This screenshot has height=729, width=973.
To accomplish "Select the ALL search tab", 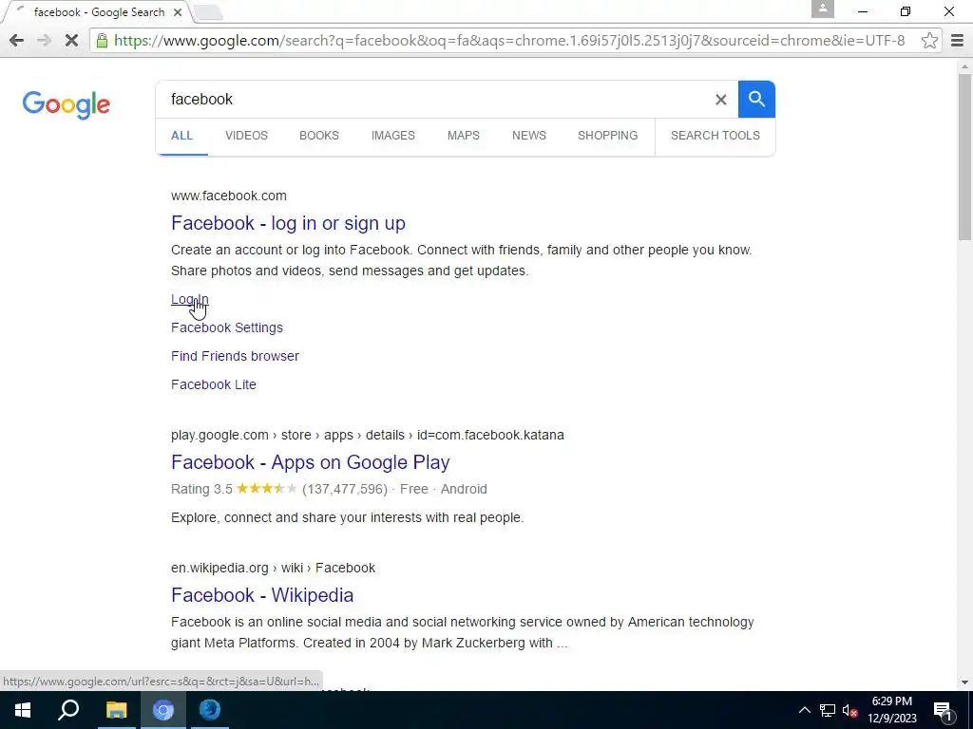I will 181,135.
